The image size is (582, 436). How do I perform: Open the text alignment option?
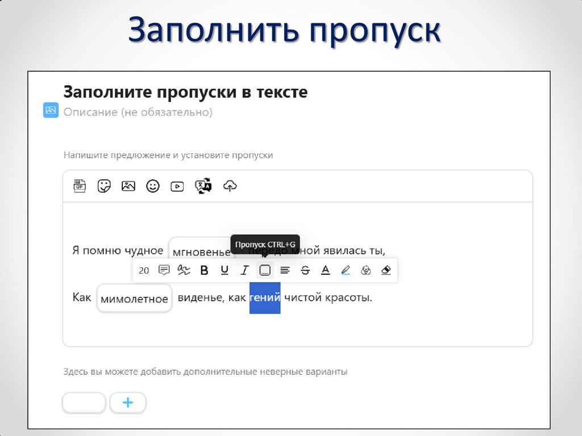pos(285,270)
